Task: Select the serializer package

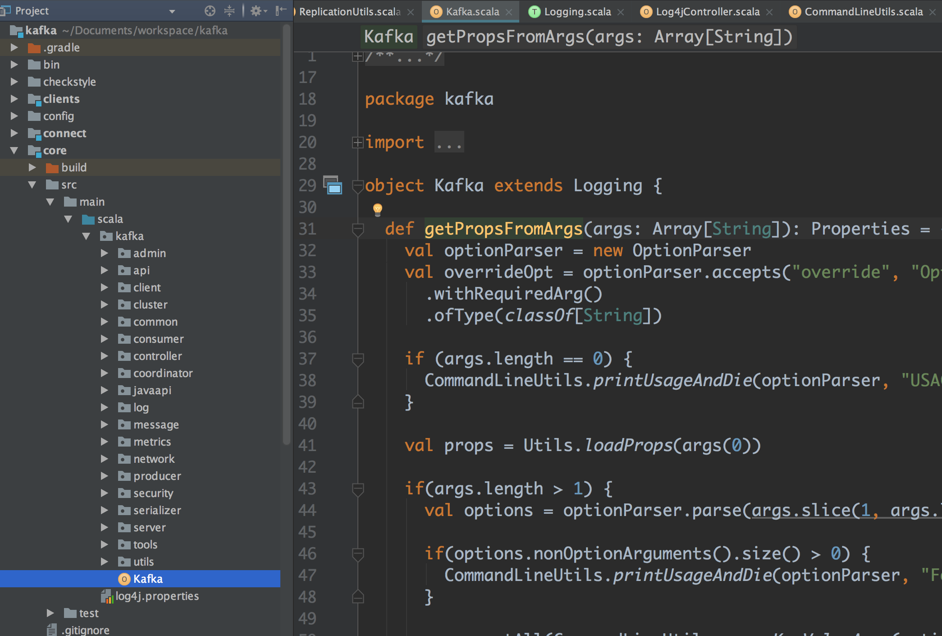Action: click(x=140, y=510)
